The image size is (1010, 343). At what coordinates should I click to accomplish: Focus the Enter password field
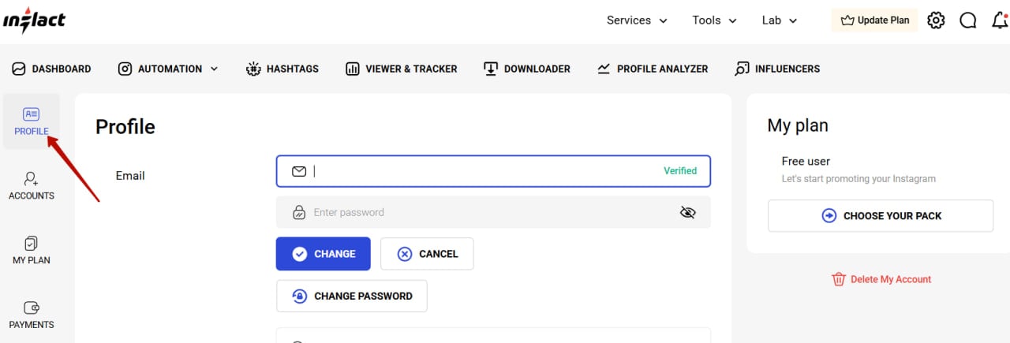point(489,212)
